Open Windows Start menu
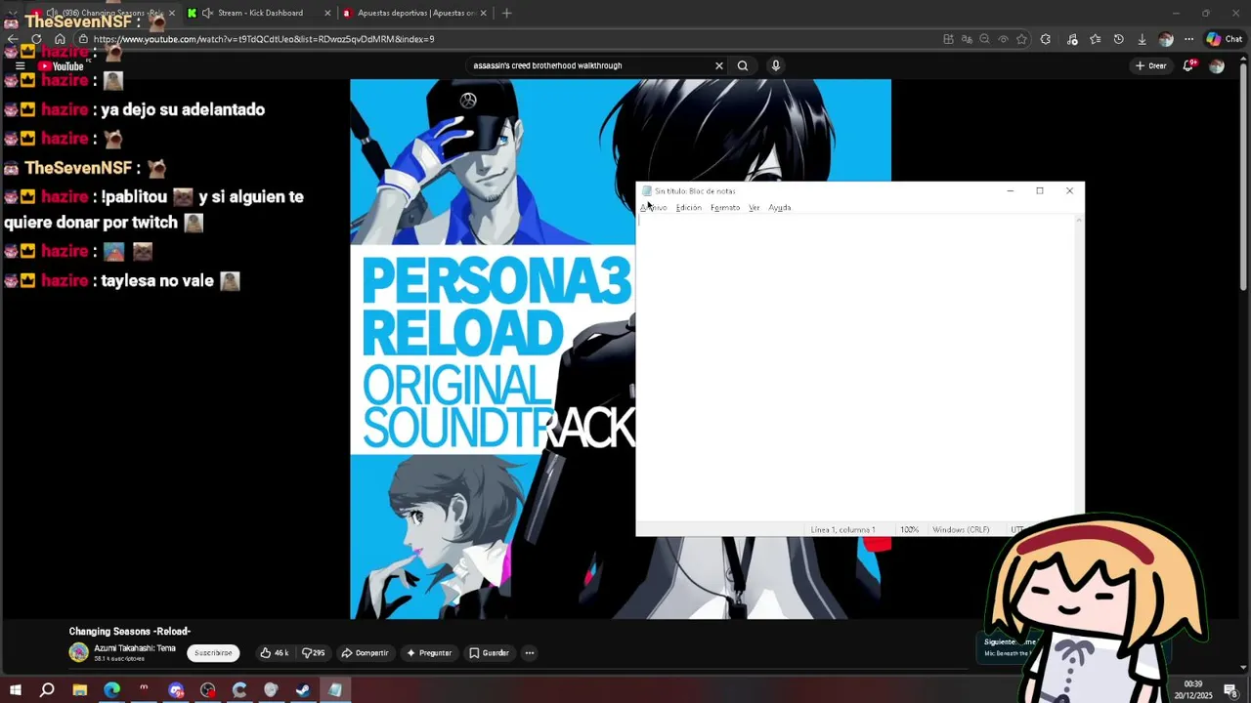This screenshot has width=1251, height=703. (16, 690)
